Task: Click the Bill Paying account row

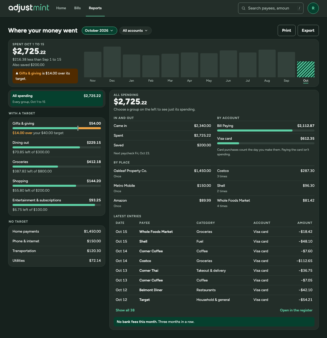Action: click(x=266, y=127)
